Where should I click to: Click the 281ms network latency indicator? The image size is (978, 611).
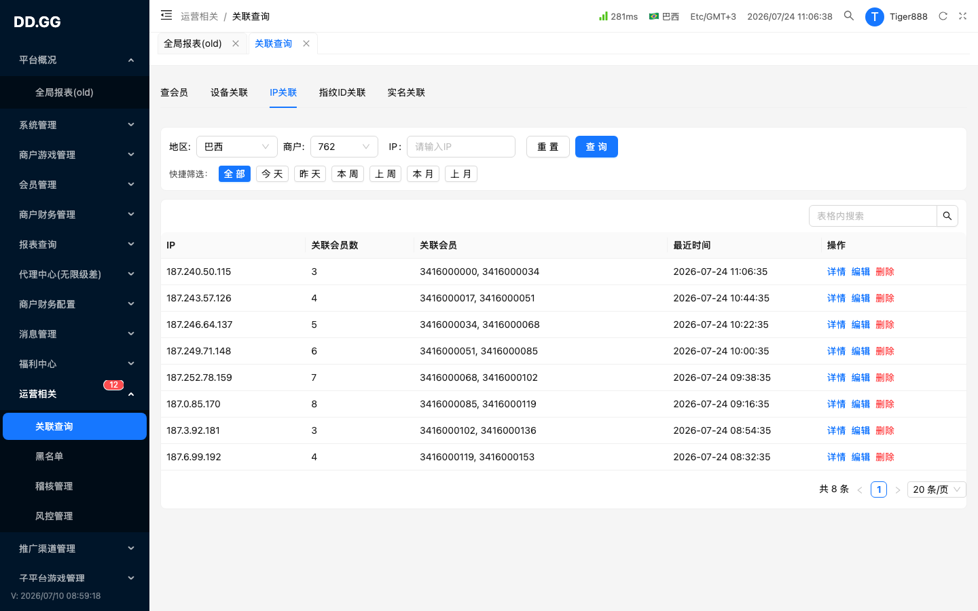tap(618, 16)
